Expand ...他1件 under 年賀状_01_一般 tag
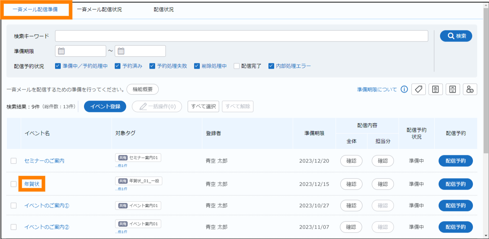The height and width of the screenshot is (239, 489). click(x=121, y=189)
